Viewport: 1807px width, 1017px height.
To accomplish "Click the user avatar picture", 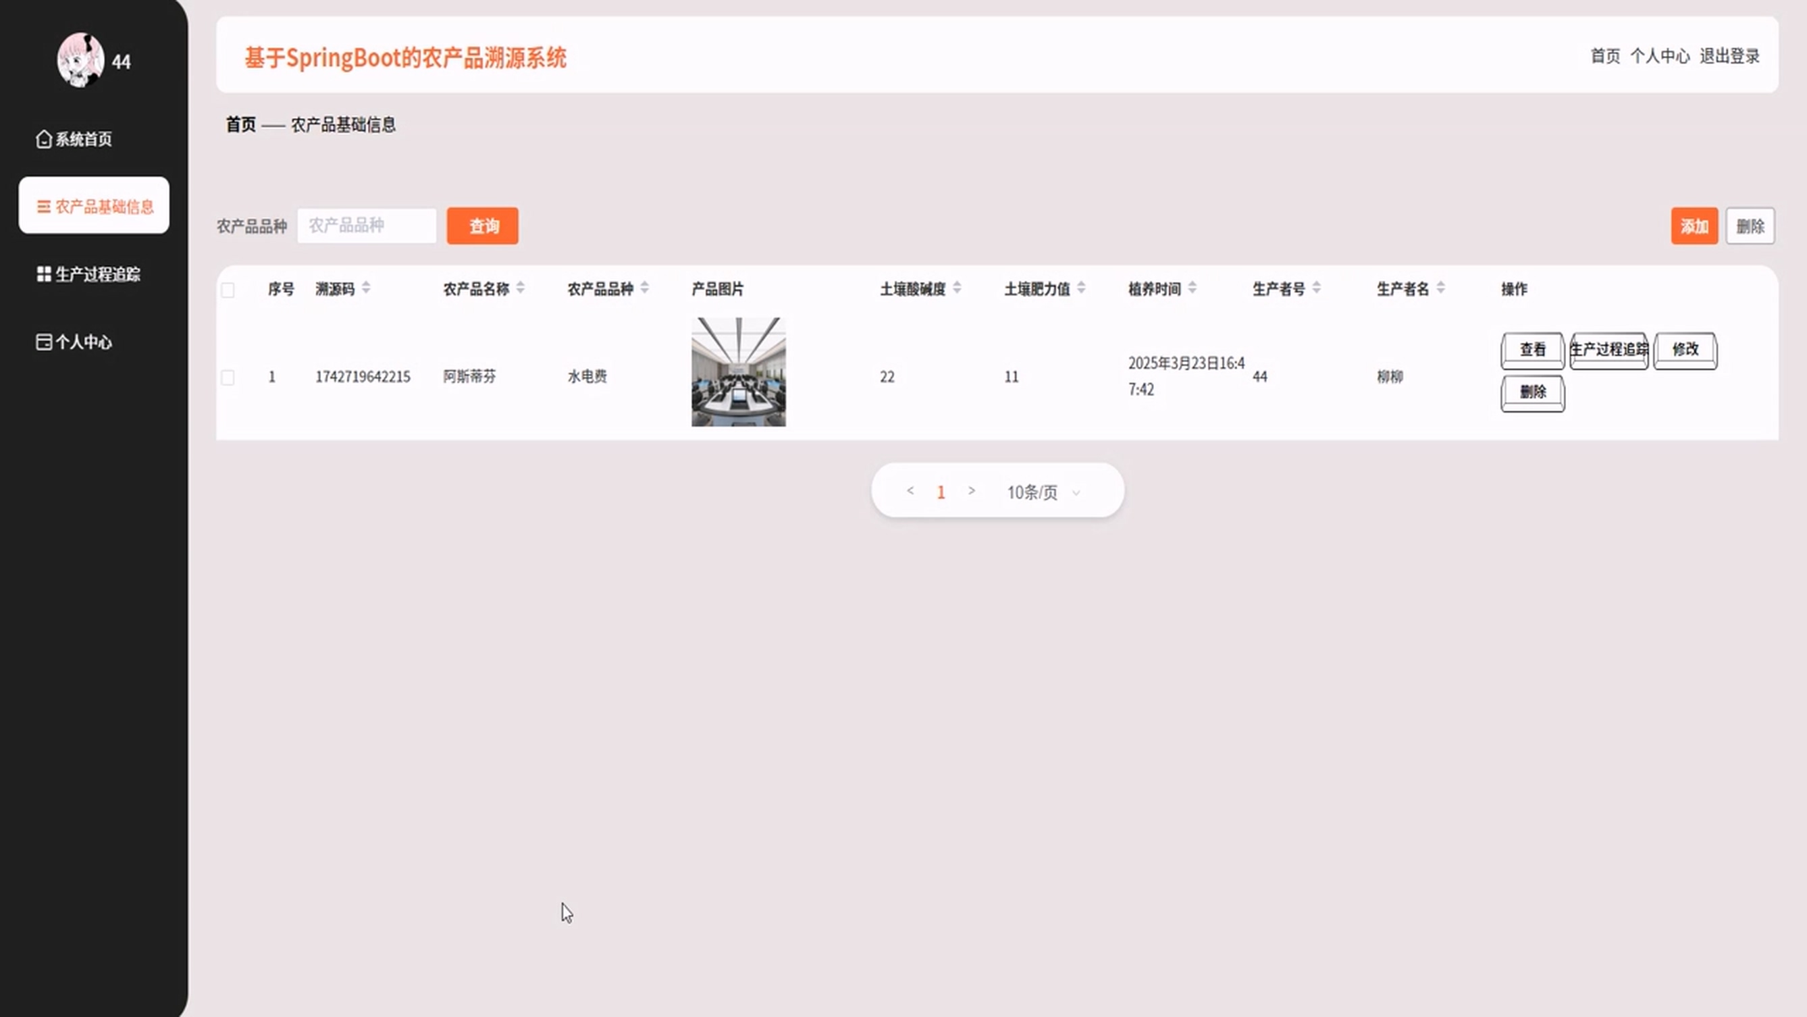I will click(80, 60).
